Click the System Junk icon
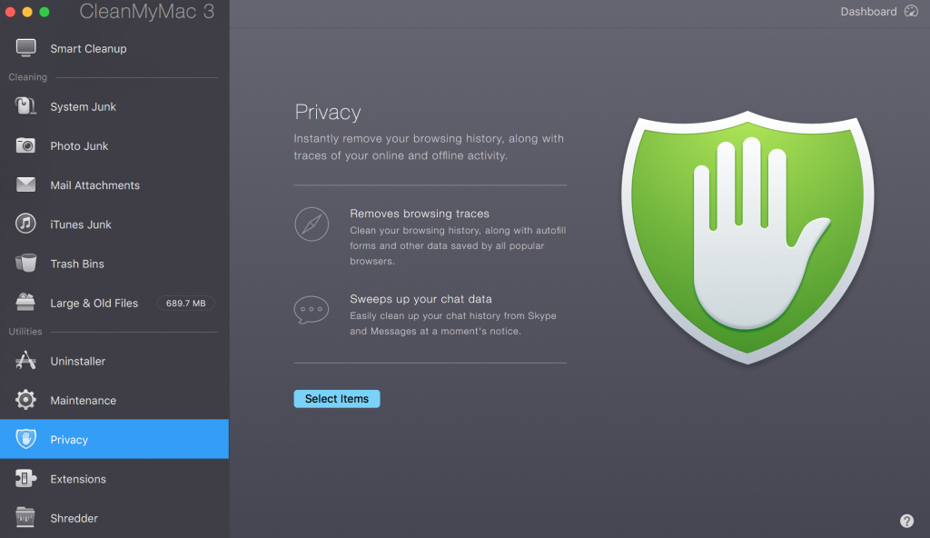Viewport: 930px width, 538px height. 25,106
